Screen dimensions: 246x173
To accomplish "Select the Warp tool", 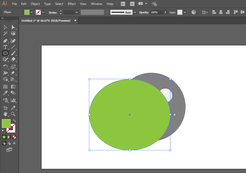I will pos(5,73).
